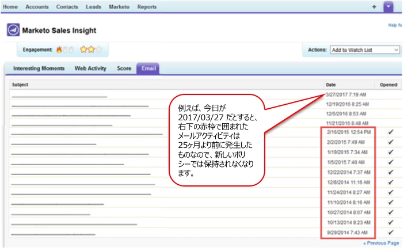Click opened checkmark for 9/29/2014 email
The height and width of the screenshot is (251, 404).
click(391, 233)
